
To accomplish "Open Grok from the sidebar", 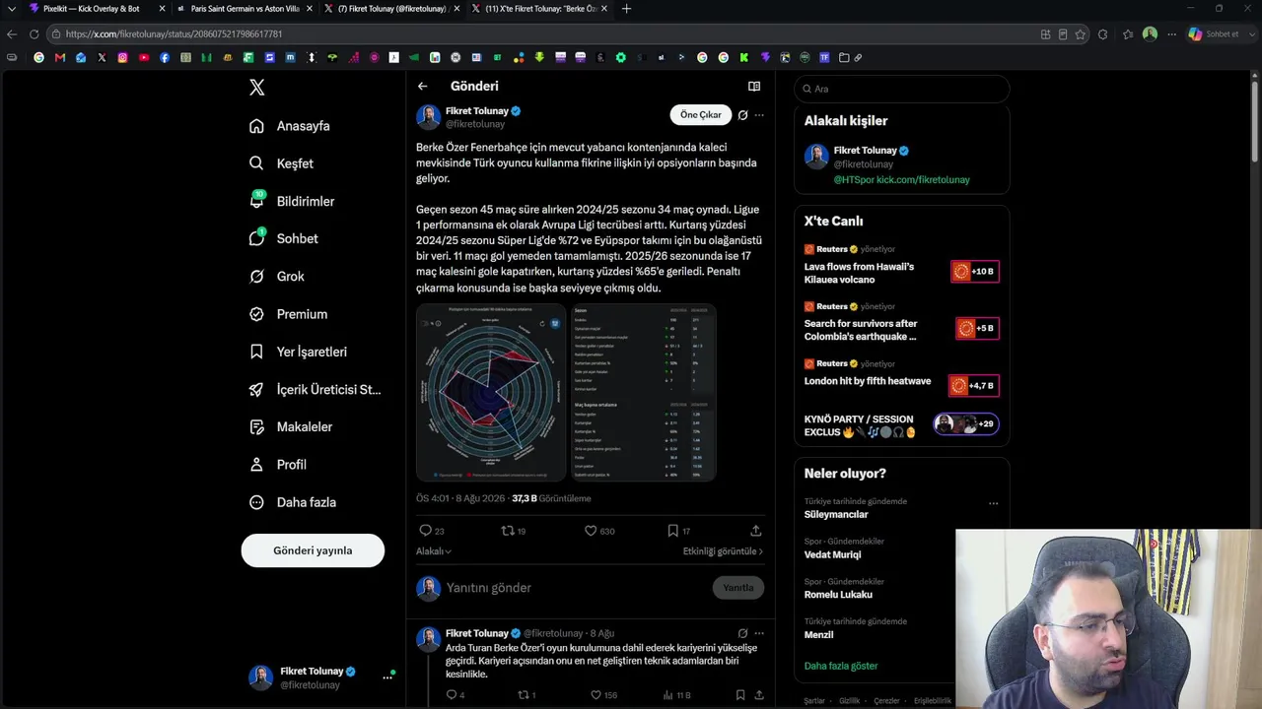I will click(x=277, y=277).
